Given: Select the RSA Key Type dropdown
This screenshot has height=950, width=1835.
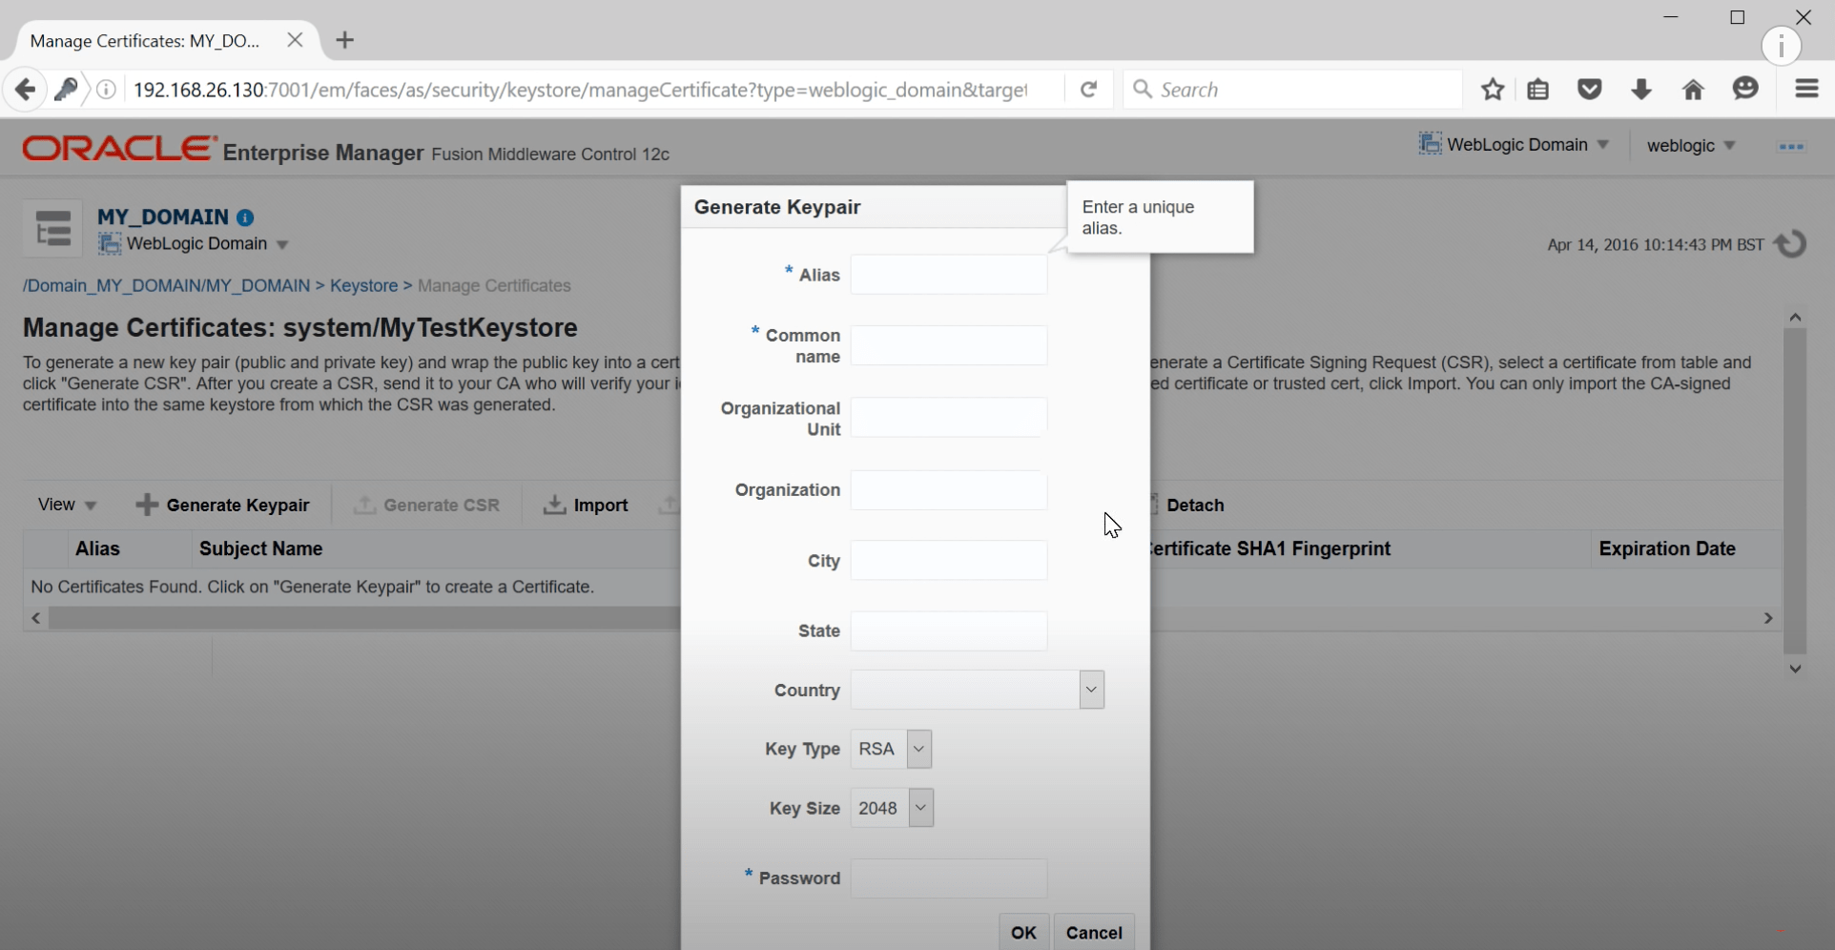Looking at the screenshot, I should click(917, 750).
